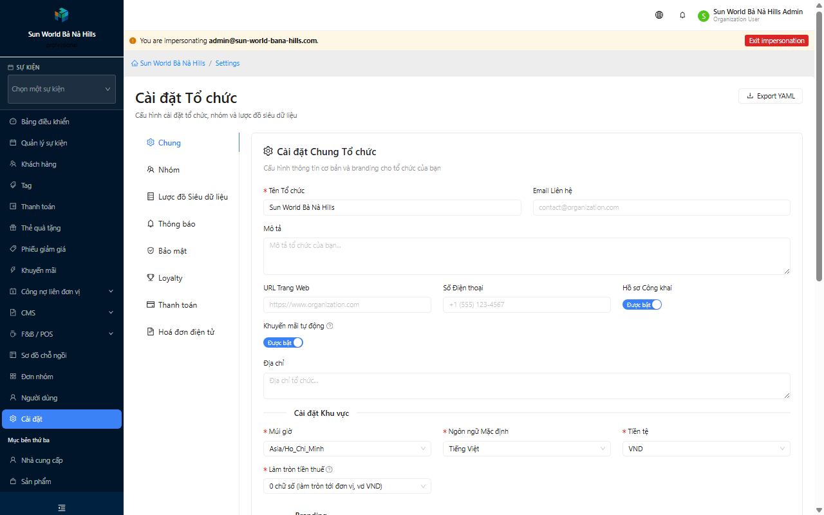Open the Thông báo settings tab

(x=187, y=224)
